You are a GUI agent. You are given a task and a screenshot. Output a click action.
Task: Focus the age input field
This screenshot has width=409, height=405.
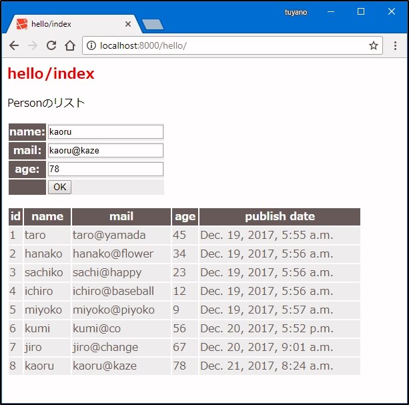coord(105,169)
